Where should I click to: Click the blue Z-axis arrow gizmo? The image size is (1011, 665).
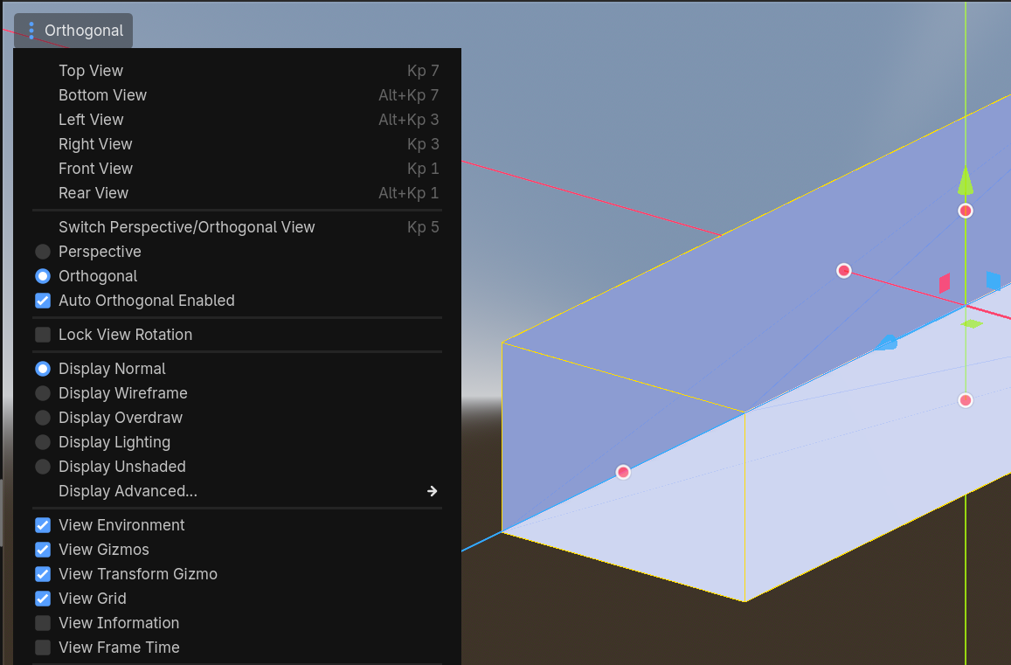click(887, 343)
